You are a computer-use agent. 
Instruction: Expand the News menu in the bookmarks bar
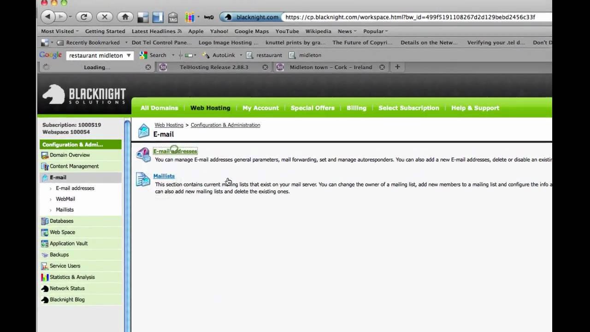coord(347,31)
